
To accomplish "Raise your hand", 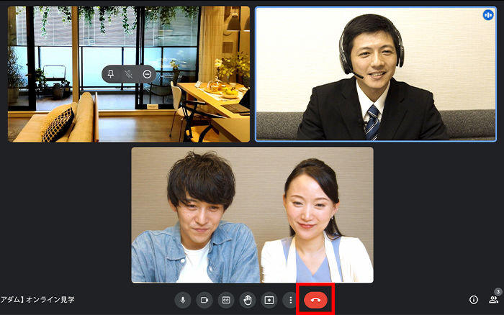I will [x=248, y=300].
